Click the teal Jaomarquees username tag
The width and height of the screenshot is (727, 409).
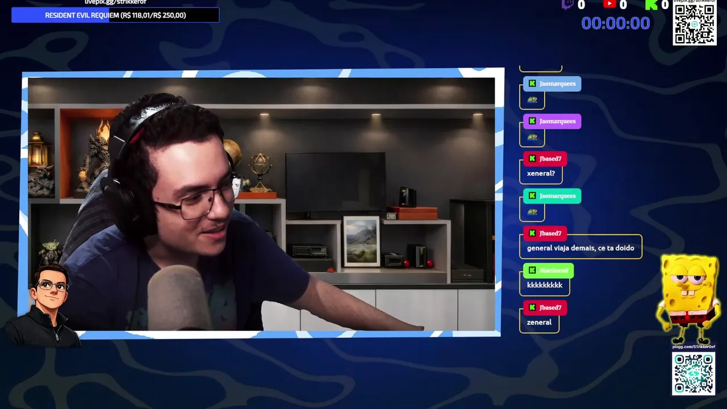tap(551, 196)
